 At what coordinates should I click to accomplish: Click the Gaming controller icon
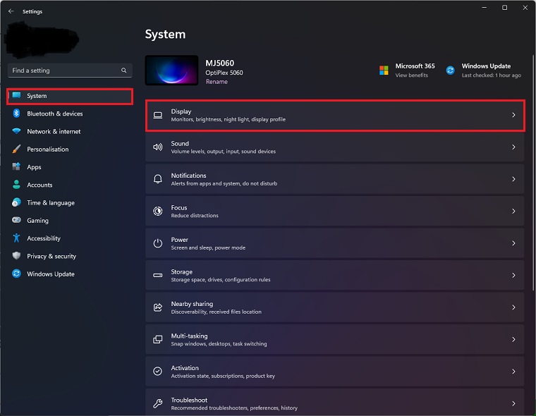(x=16, y=221)
